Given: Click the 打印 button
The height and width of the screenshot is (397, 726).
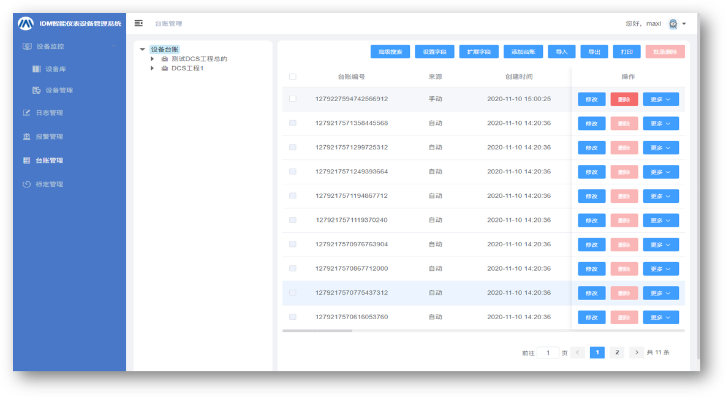Looking at the screenshot, I should tap(627, 52).
